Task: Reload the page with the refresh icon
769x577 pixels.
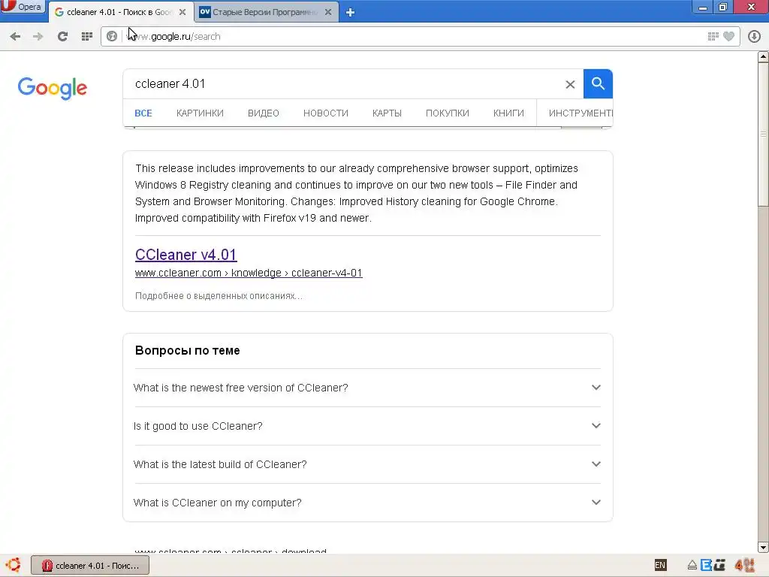Action: (62, 36)
